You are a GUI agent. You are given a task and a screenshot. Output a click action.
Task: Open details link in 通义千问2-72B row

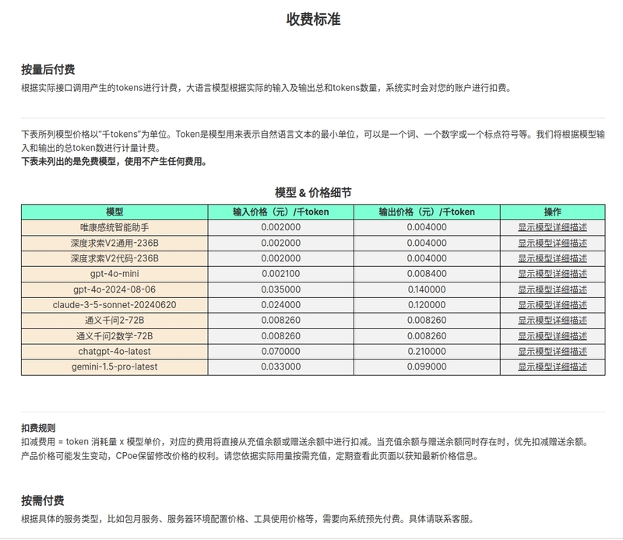[552, 321]
